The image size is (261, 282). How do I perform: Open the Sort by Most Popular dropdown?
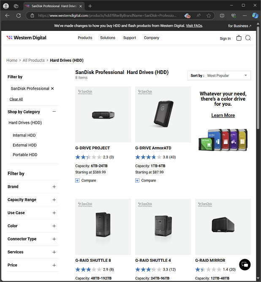(x=219, y=76)
